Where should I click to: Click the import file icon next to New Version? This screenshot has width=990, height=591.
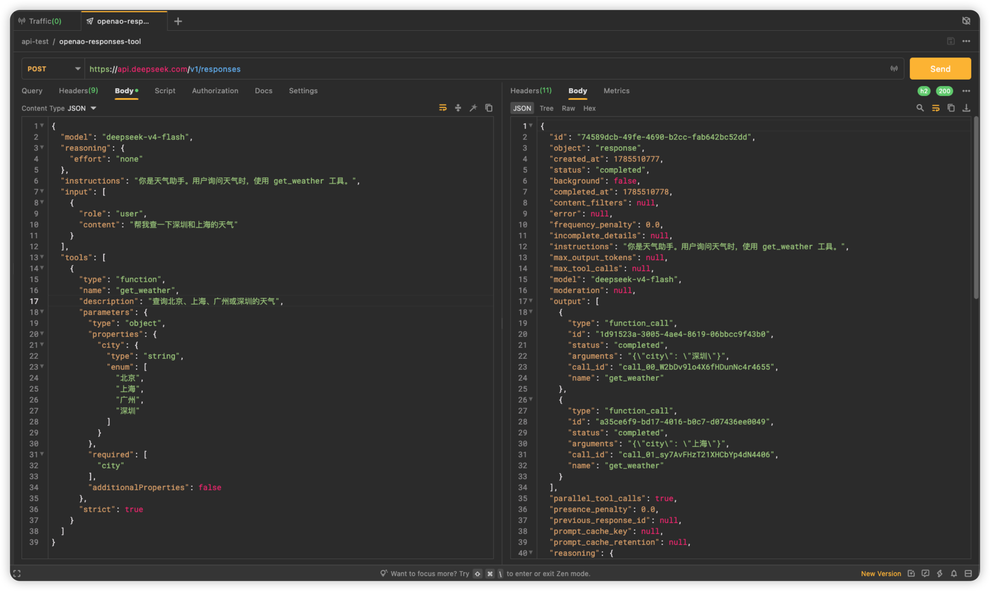pyautogui.click(x=911, y=573)
